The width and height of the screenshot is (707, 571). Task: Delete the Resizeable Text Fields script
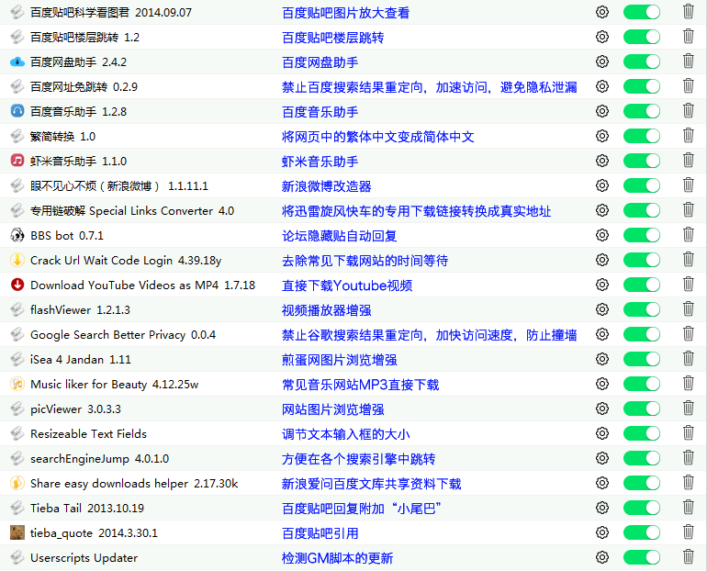click(688, 432)
